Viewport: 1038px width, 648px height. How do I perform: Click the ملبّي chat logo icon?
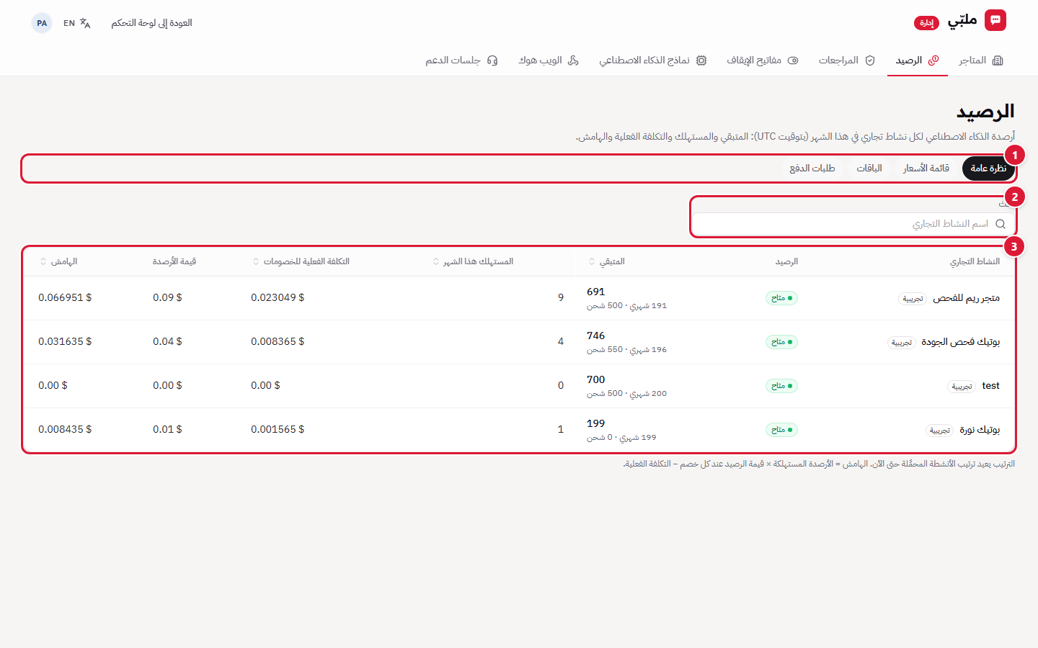(995, 20)
